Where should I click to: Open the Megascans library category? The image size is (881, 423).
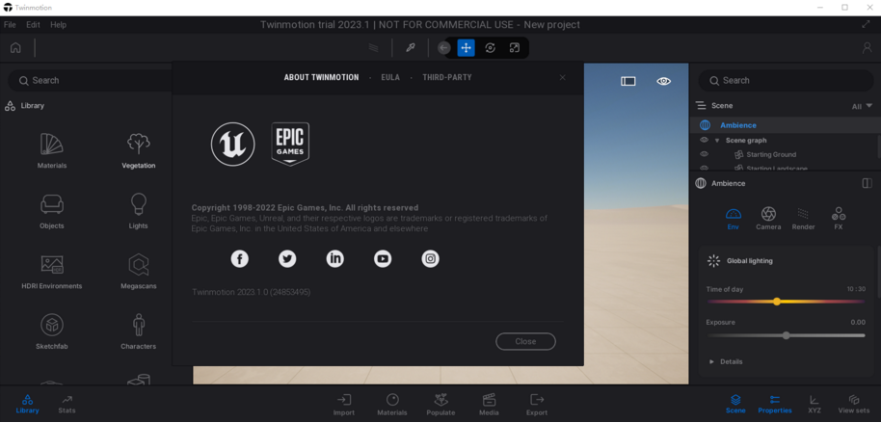138,272
